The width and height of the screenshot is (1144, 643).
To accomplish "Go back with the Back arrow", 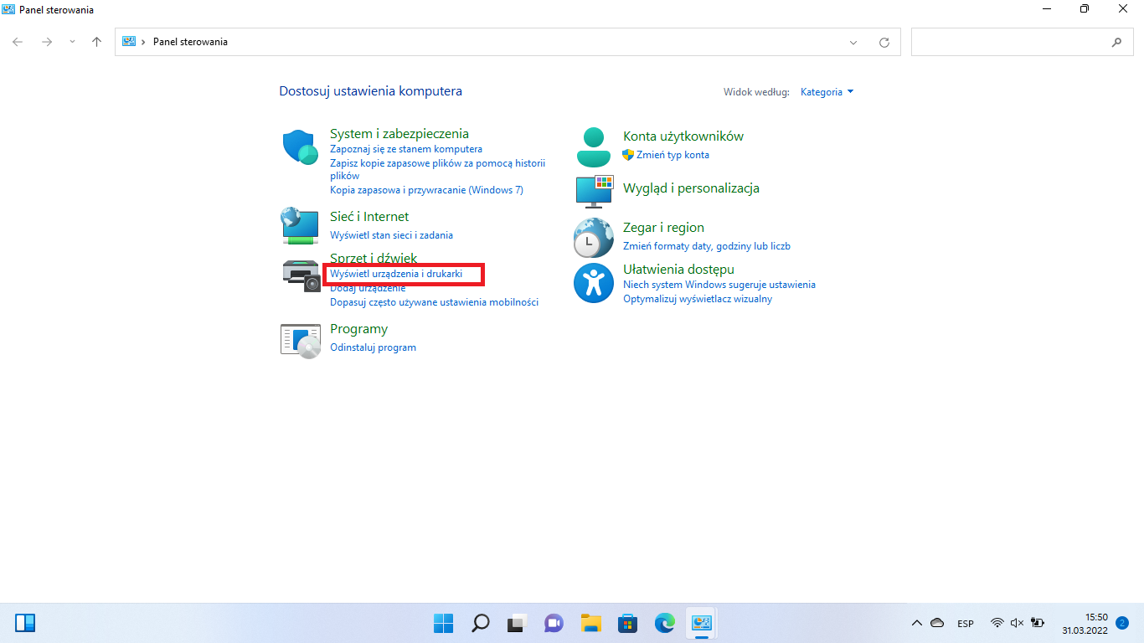I will [18, 42].
